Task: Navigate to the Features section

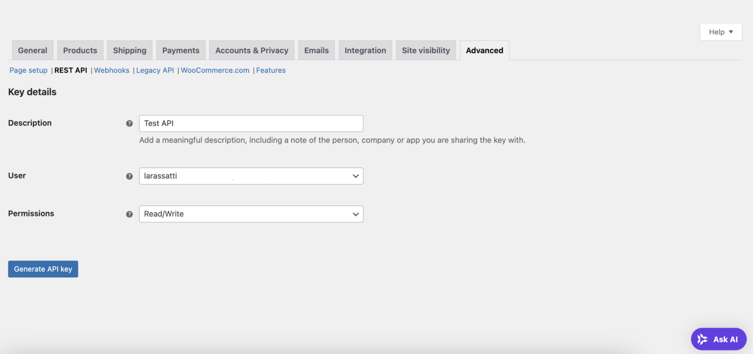Action: [271, 70]
